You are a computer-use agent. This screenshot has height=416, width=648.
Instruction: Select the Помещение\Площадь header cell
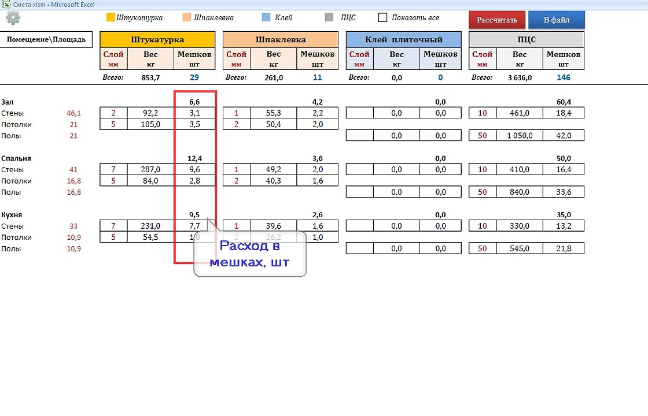(x=46, y=40)
